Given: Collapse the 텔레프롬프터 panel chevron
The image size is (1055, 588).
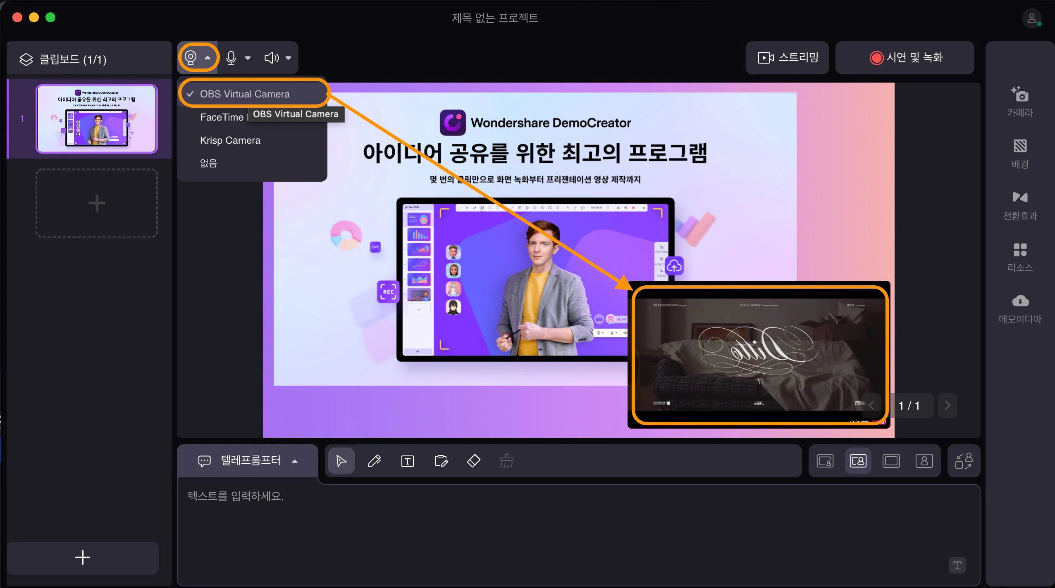Looking at the screenshot, I should coord(295,461).
